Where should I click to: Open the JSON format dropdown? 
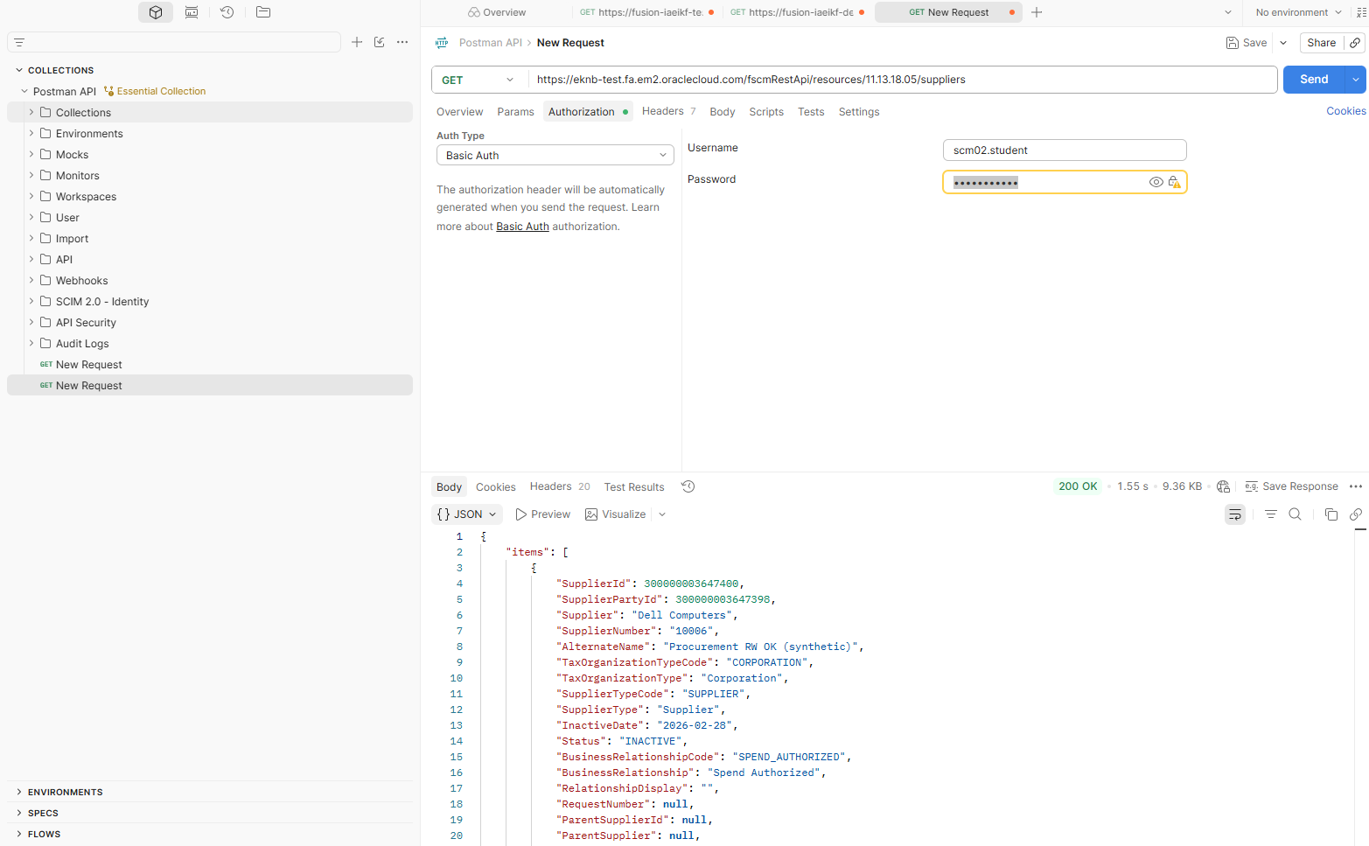click(467, 514)
